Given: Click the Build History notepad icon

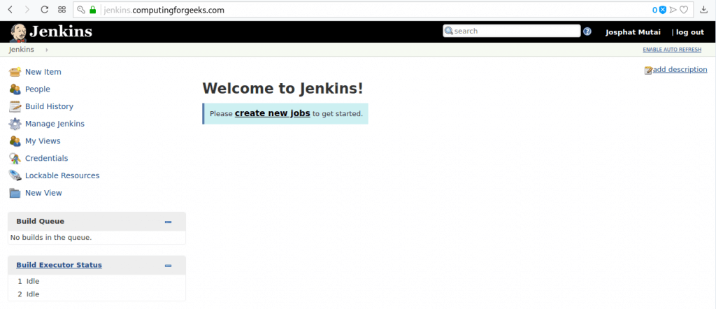Looking at the screenshot, I should (15, 107).
